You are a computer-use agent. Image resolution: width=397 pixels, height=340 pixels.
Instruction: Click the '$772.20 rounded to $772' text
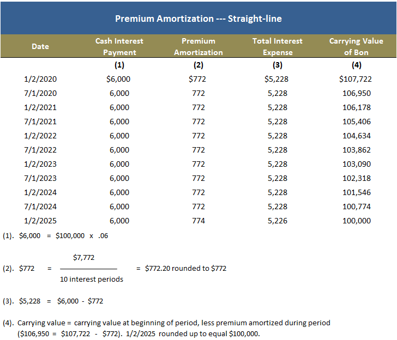(185, 269)
